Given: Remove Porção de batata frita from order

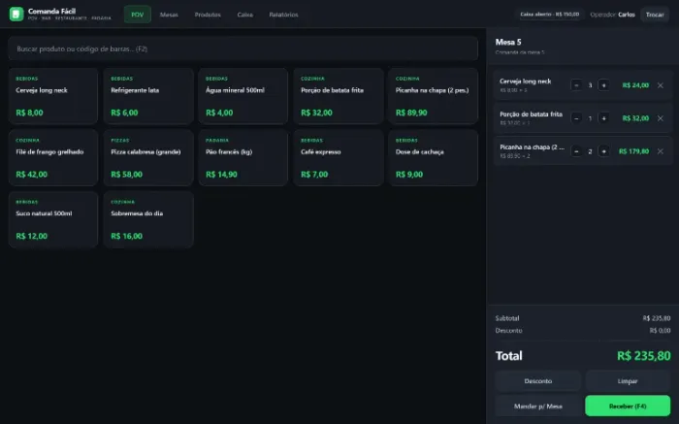Looking at the screenshot, I should pos(660,118).
